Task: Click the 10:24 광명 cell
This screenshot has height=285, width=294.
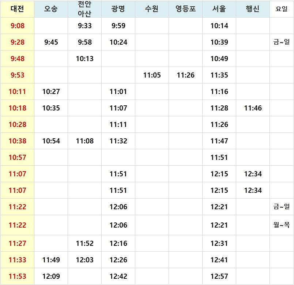Action: [118, 42]
